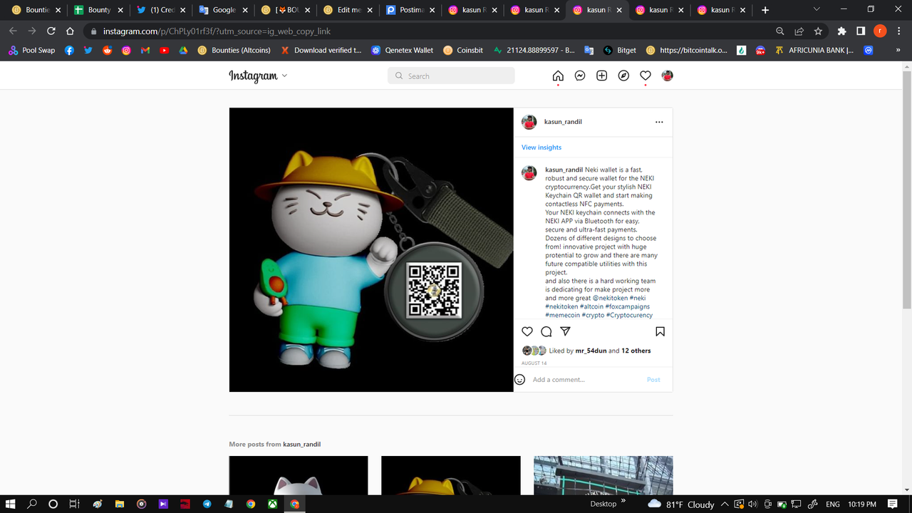Open comments with the speech bubble icon
912x513 pixels.
click(x=546, y=331)
